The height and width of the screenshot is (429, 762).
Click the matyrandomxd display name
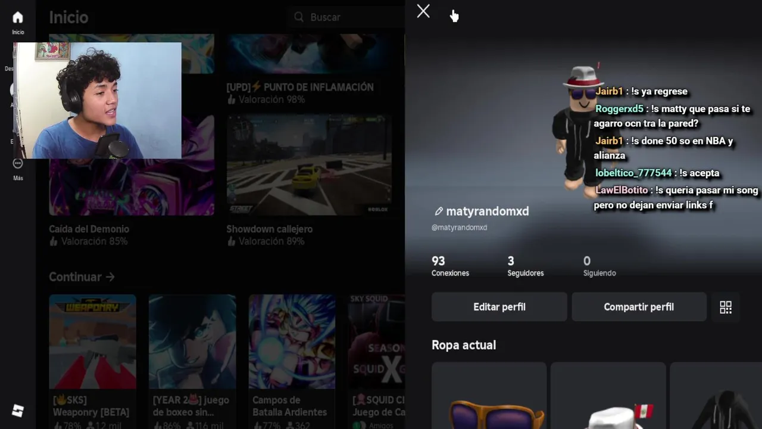point(488,211)
